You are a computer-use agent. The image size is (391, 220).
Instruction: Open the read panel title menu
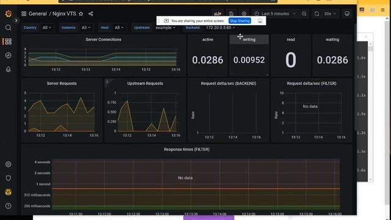pos(291,39)
